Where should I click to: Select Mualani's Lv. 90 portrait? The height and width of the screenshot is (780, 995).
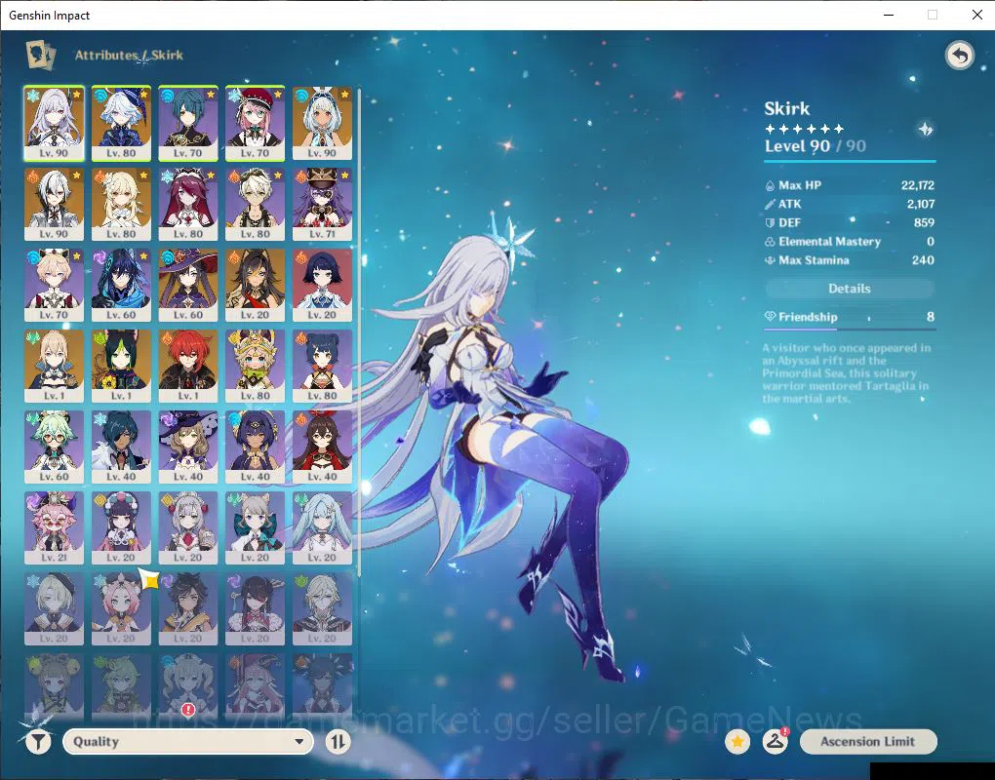[322, 123]
